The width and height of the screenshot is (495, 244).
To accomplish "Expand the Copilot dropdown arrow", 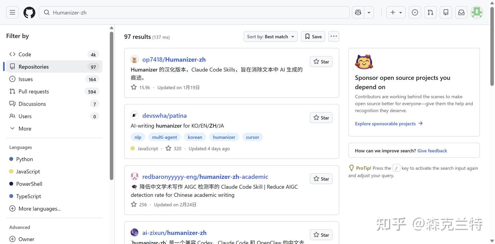I will click(369, 12).
